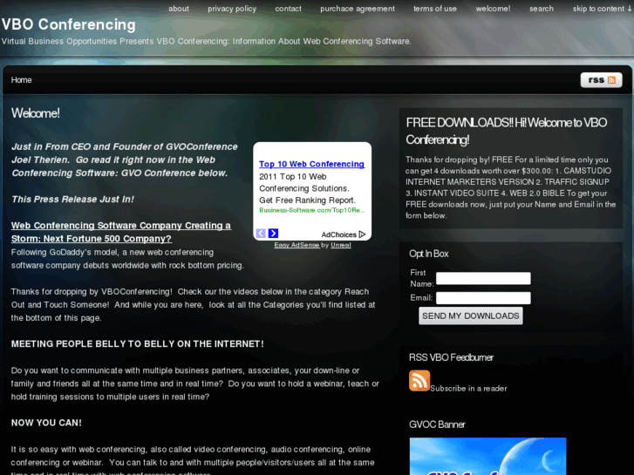Open the Unreal link under ad
Screen dimensions: 634x475
341,245
